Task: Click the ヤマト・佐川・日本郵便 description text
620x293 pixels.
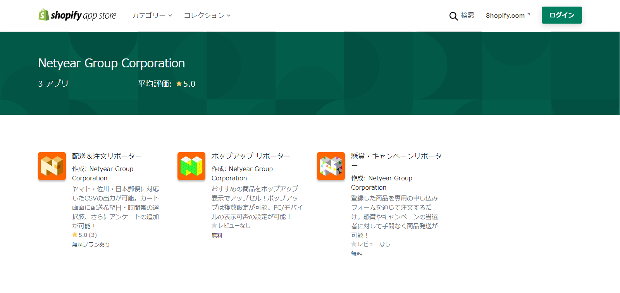Action: coord(115,207)
